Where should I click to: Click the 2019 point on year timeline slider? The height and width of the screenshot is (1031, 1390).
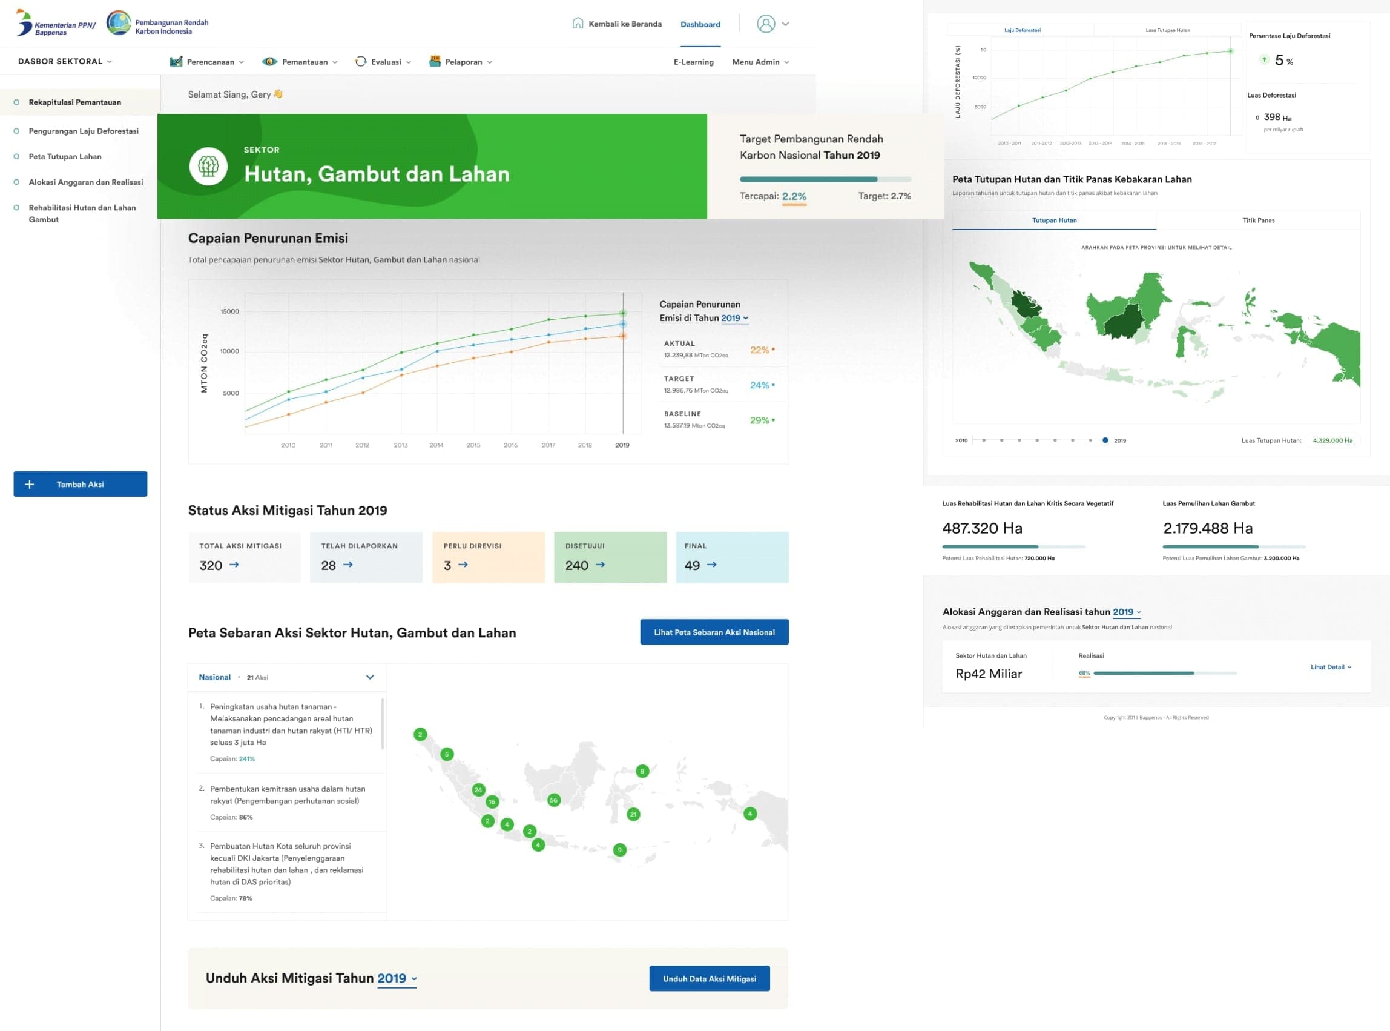point(1105,440)
